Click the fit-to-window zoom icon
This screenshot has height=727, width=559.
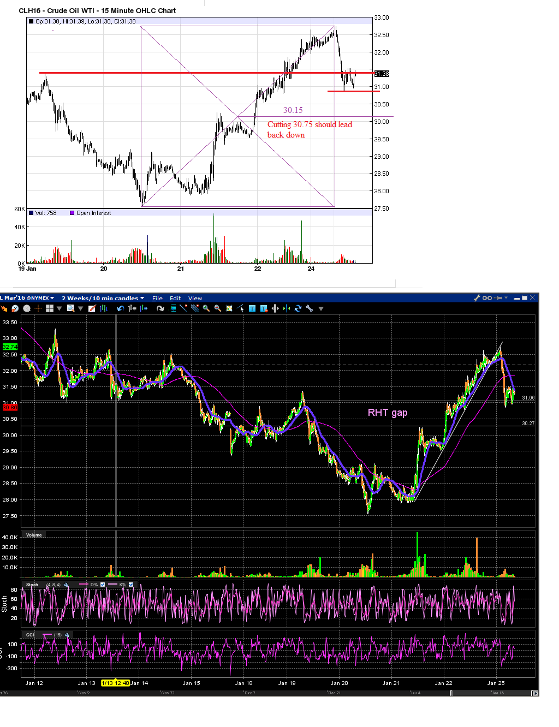[229, 308]
